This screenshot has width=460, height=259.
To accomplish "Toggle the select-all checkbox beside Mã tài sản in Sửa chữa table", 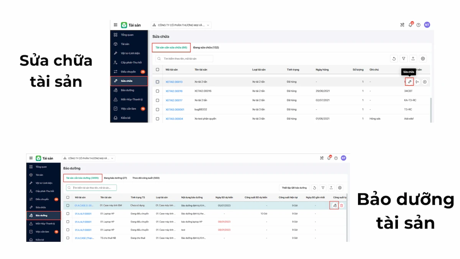I will click(158, 69).
